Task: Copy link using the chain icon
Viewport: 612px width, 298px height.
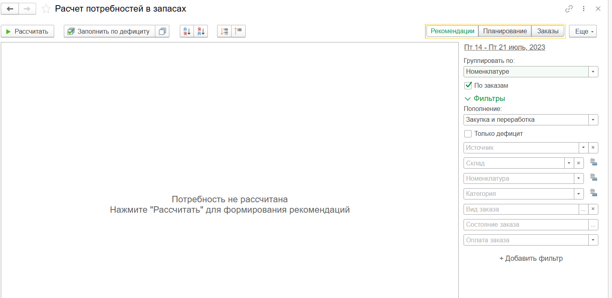Action: coord(569,9)
